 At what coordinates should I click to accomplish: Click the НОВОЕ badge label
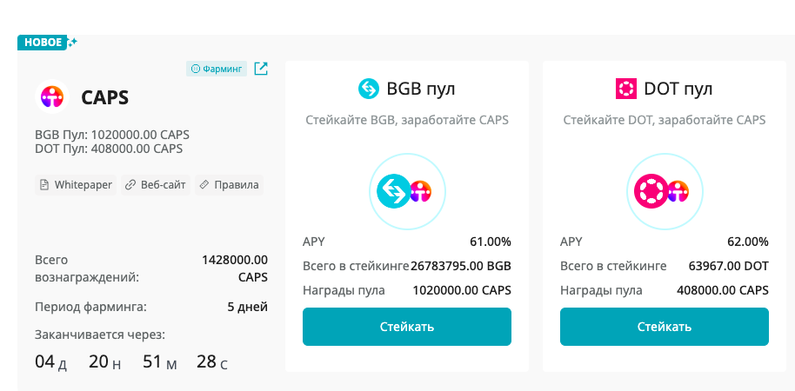[43, 42]
